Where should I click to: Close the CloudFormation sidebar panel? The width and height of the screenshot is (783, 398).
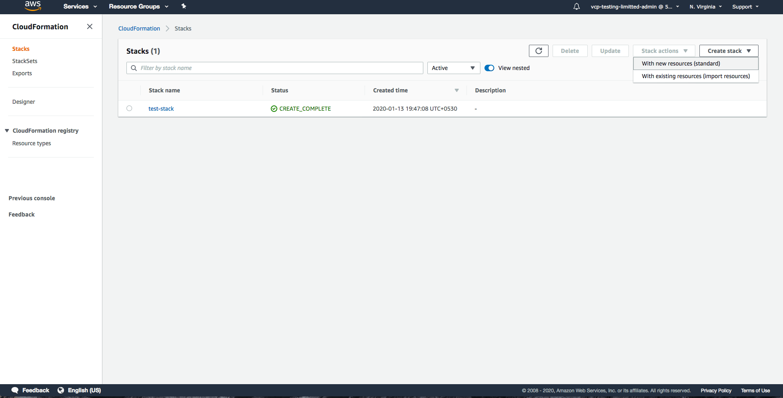coord(90,26)
